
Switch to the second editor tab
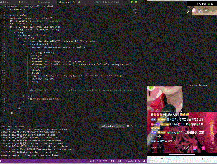27,2
